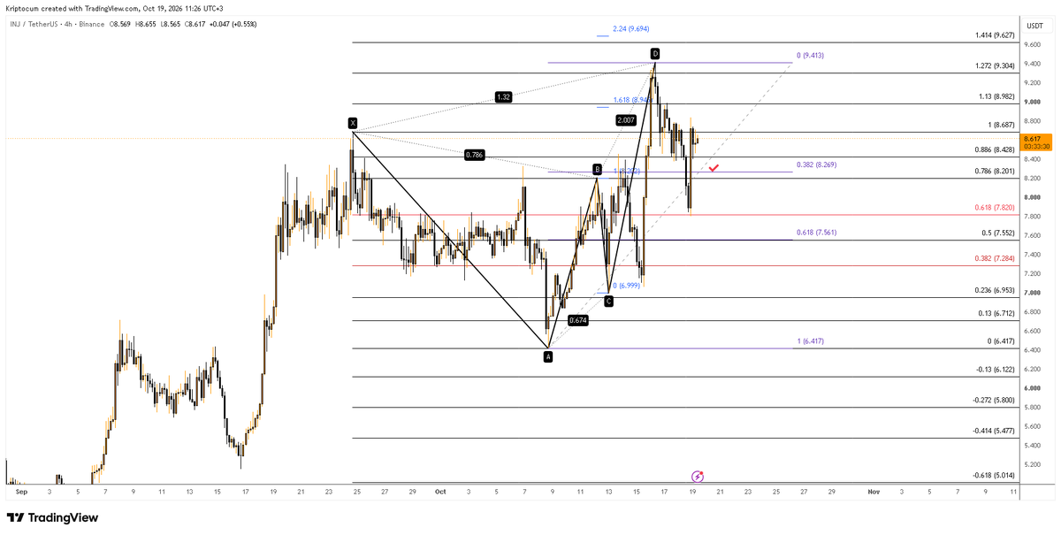The image size is (1061, 535).
Task: Click the 0.786 black ratio label
Action: click(x=475, y=155)
